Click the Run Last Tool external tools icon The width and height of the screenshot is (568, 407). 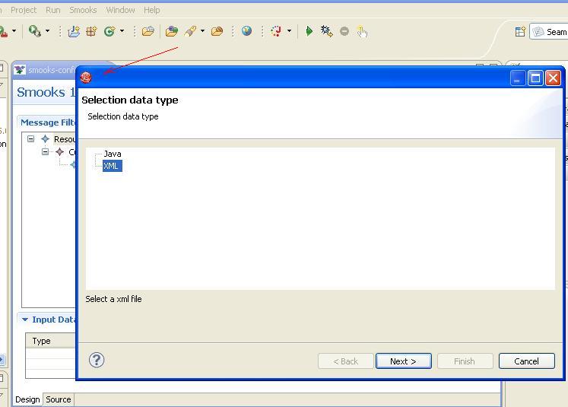(x=34, y=31)
